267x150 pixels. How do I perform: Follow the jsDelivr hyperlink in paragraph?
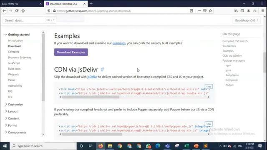92,77
